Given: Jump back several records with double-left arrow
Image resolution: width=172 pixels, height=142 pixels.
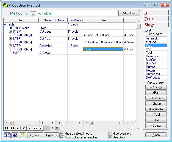Looking at the screenshot, I should (12, 128).
